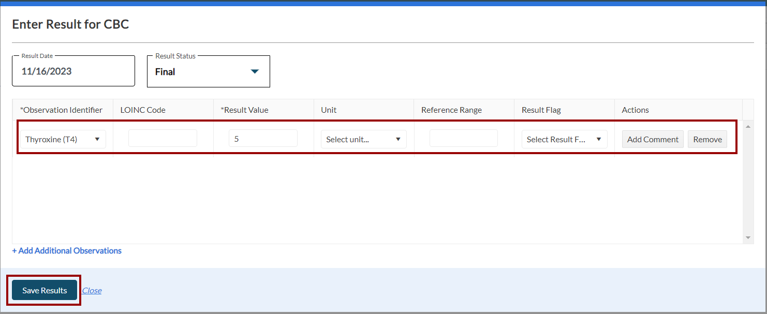Viewport: 767px width, 314px height.
Task: Save the entered results
Action: tap(45, 290)
